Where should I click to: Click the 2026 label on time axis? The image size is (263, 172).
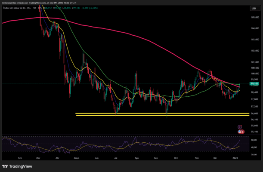(x=235, y=158)
